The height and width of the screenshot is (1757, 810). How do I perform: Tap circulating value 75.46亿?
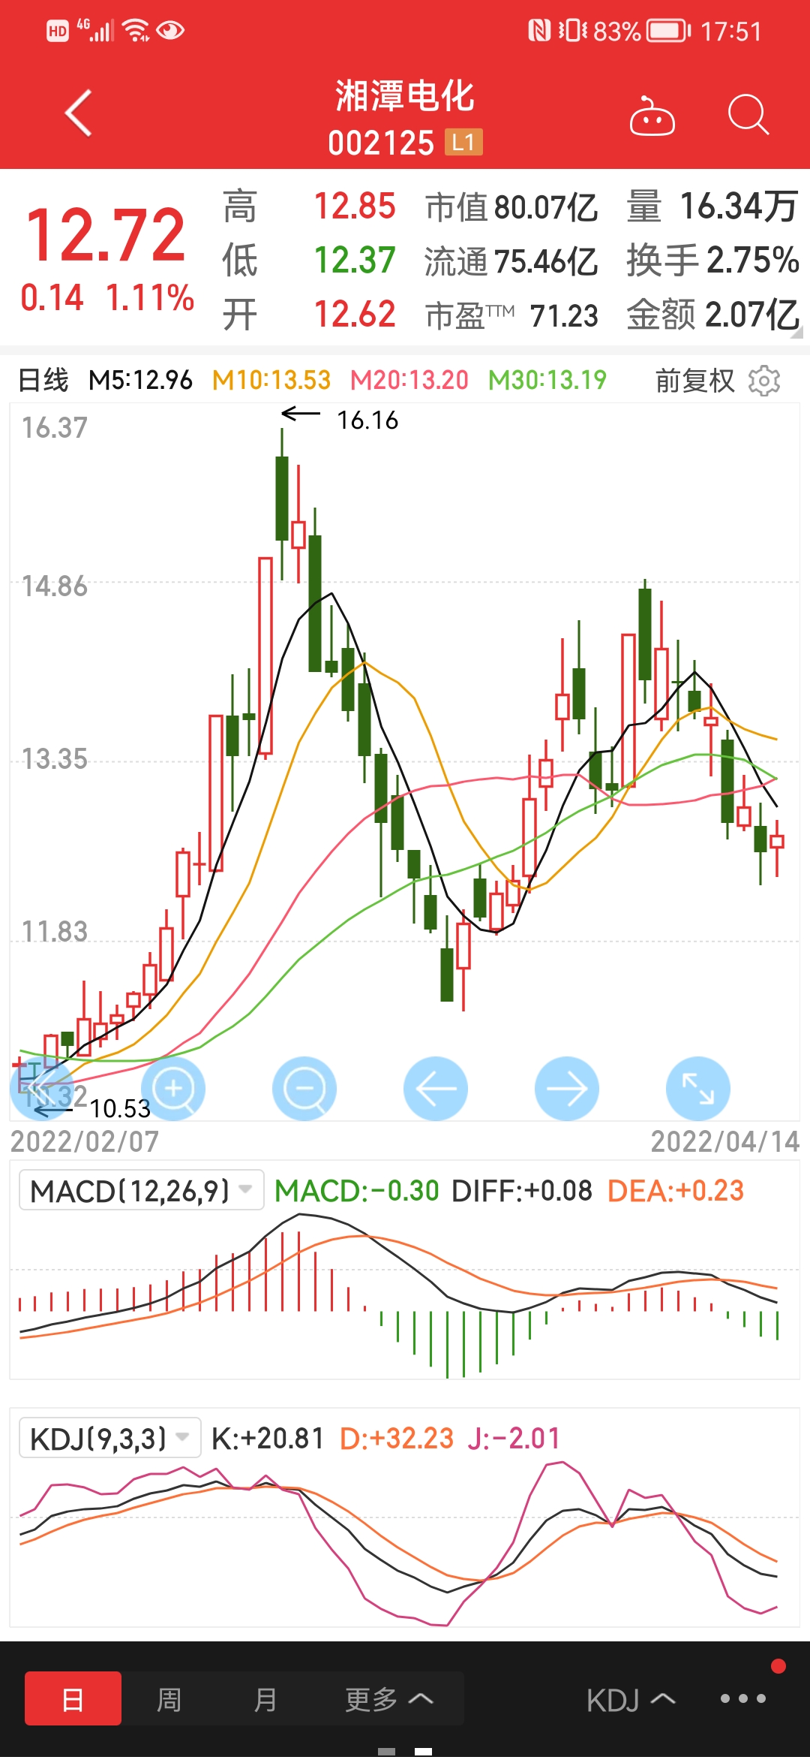546,261
